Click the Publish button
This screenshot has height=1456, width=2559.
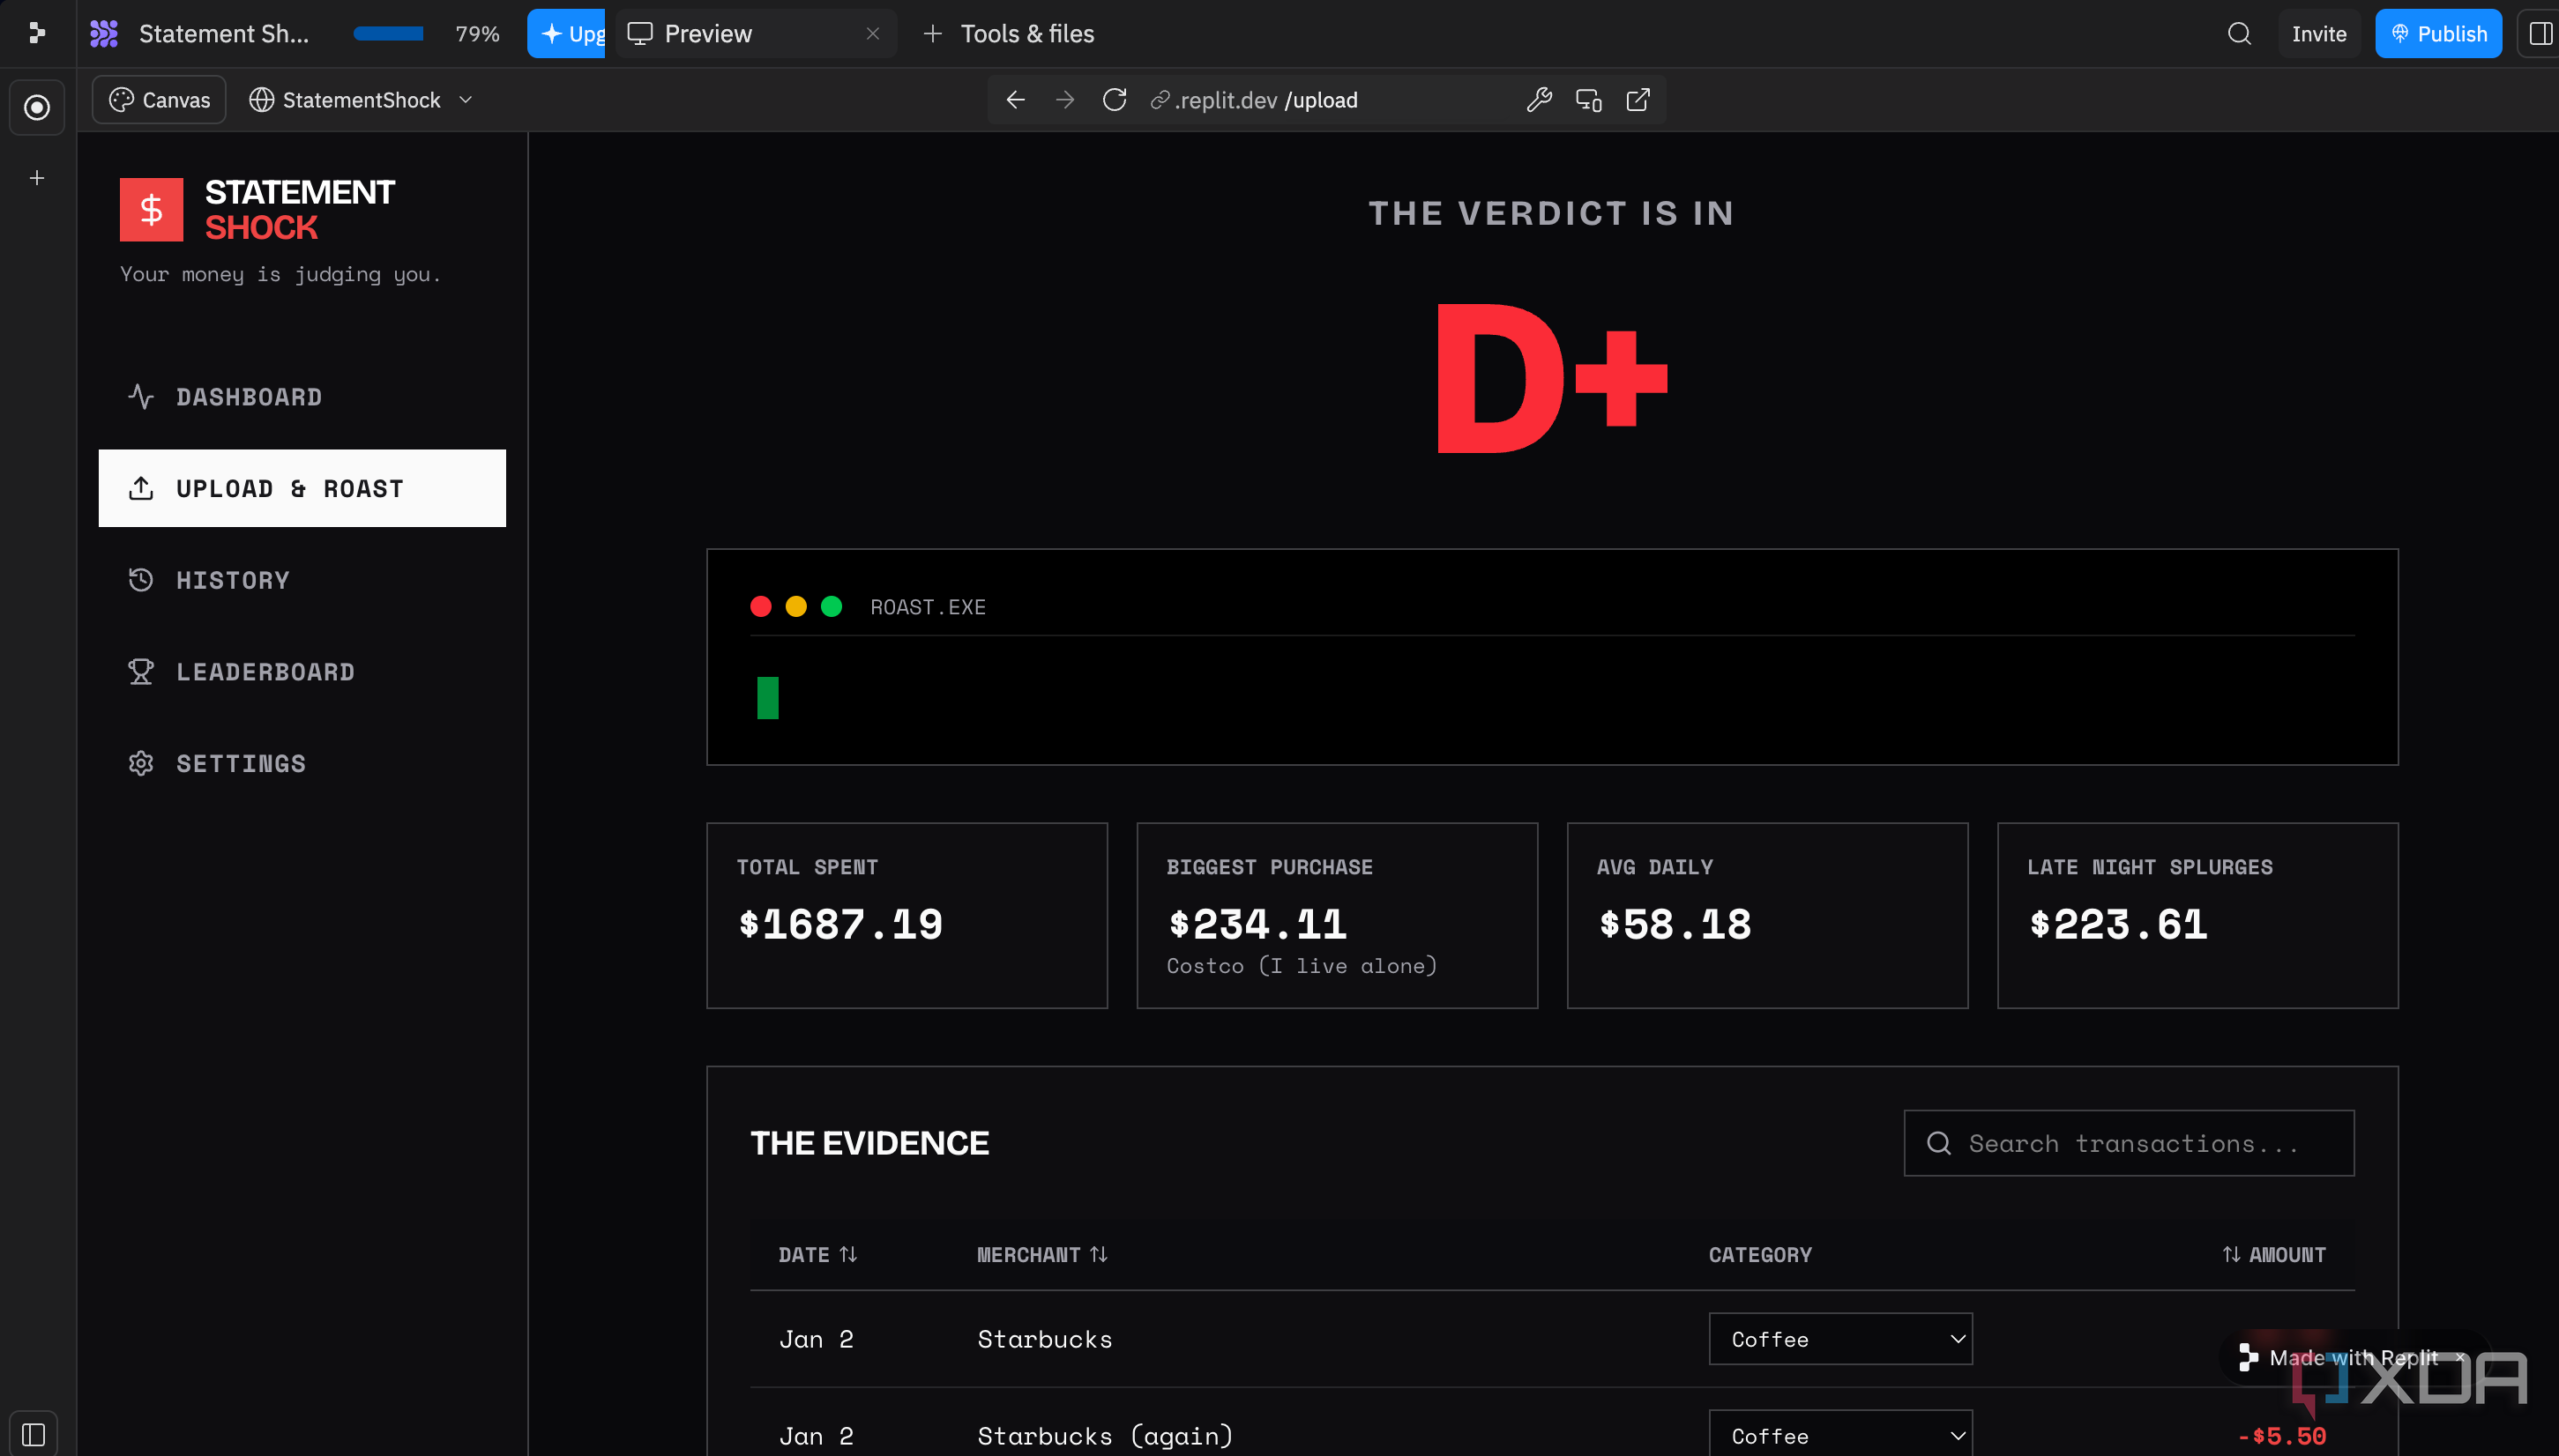[x=2438, y=34]
